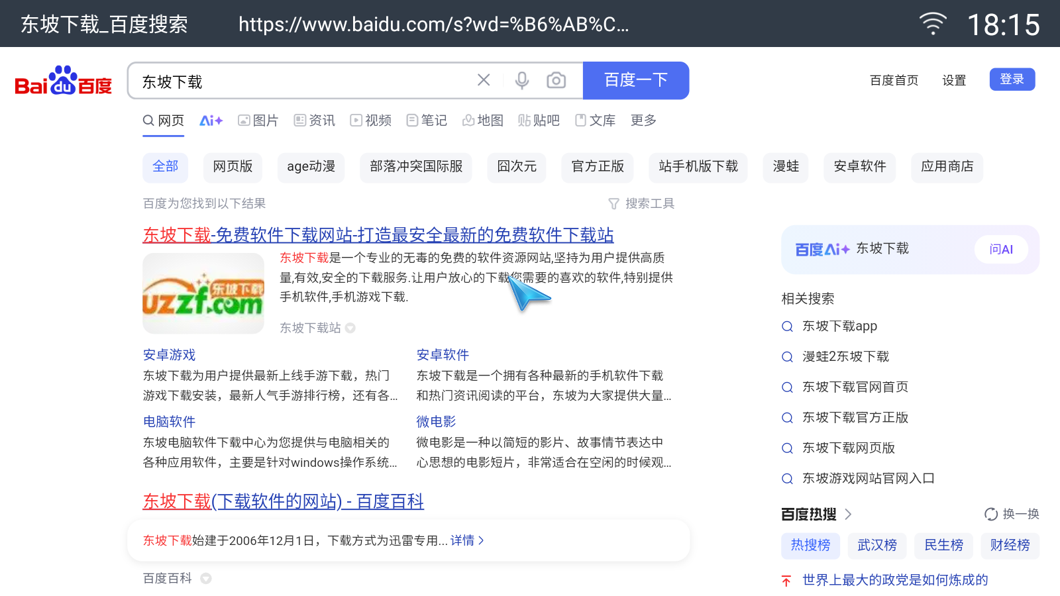Click the 百度AI+ logo in side panel
The height and width of the screenshot is (596, 1060).
(x=822, y=250)
